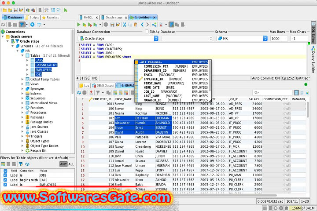The width and height of the screenshot is (317, 211).
Task: Click the blue reload icon in the results grid toolbar
Action: (79, 93)
